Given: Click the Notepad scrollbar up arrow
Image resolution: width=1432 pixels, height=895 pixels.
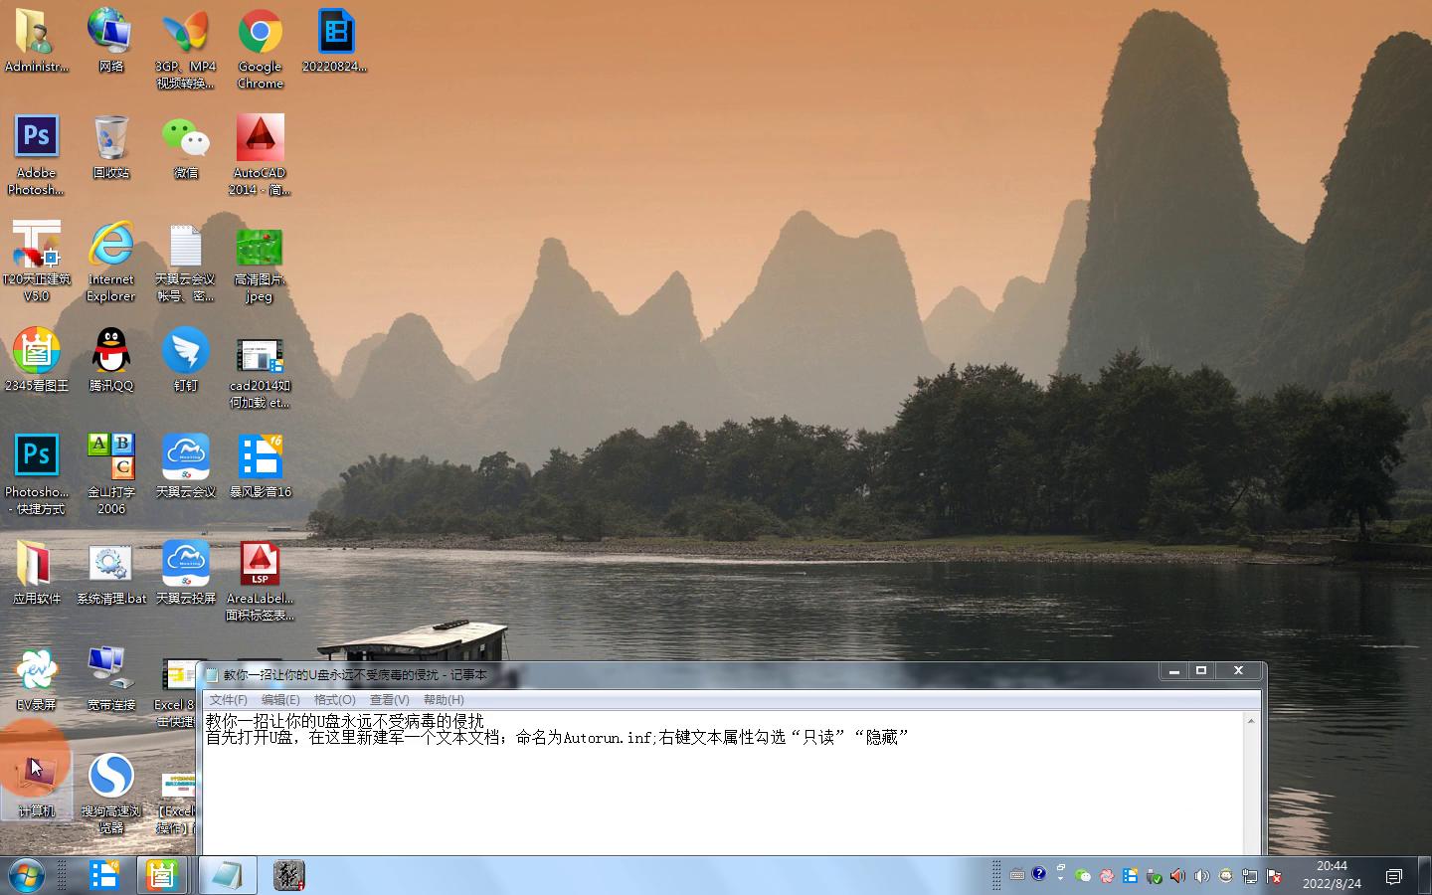Looking at the screenshot, I should click(1251, 721).
